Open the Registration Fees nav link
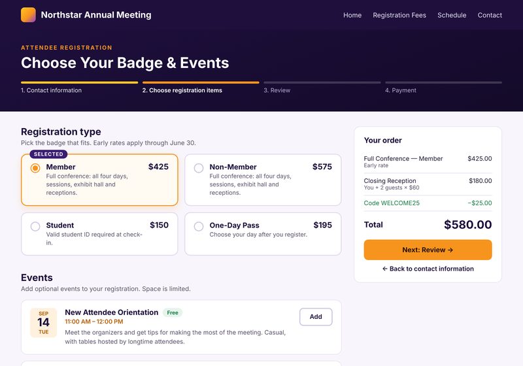Viewport: 523px width, 366px height. tap(399, 15)
